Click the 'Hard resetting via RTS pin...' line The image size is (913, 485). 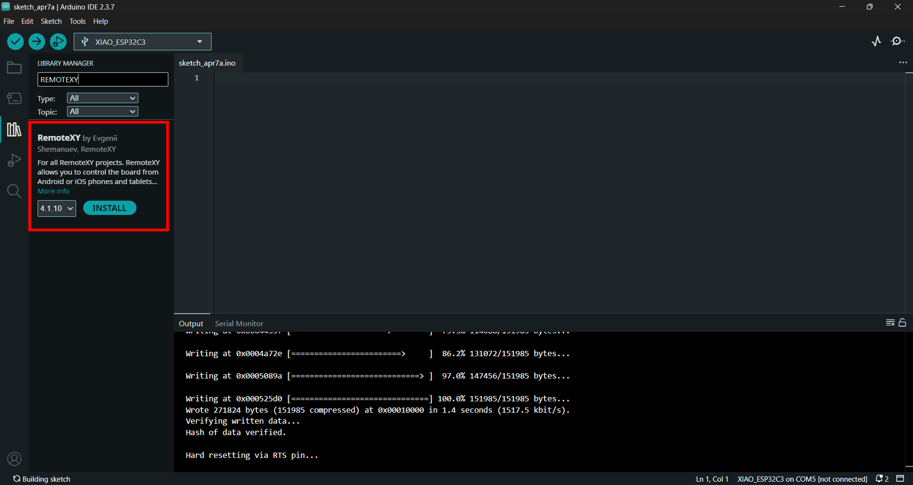pyautogui.click(x=252, y=455)
